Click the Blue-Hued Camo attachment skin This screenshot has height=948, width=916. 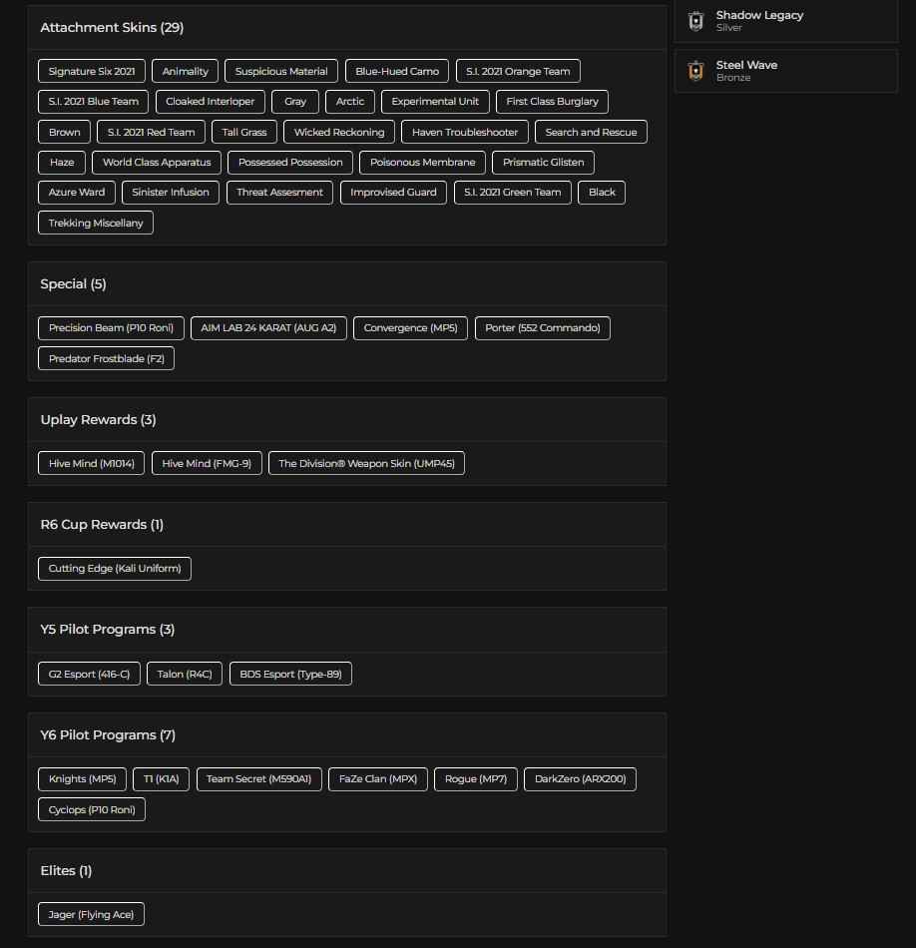[x=397, y=72]
